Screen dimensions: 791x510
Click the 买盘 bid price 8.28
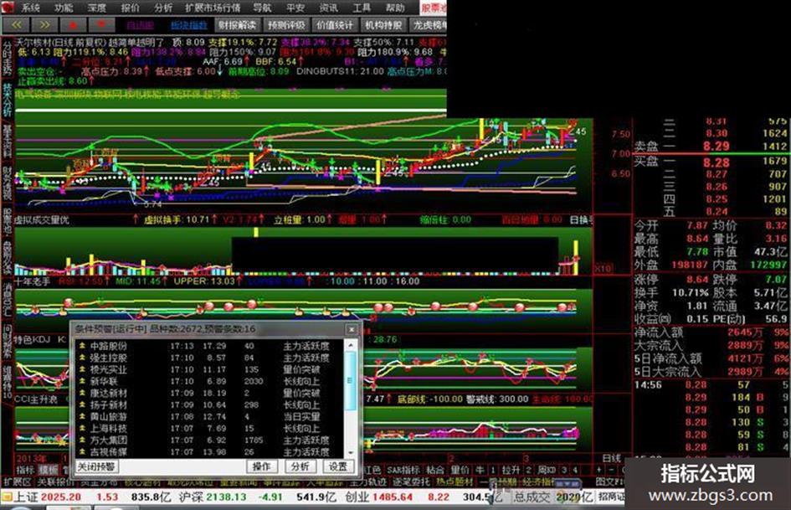[x=717, y=162]
